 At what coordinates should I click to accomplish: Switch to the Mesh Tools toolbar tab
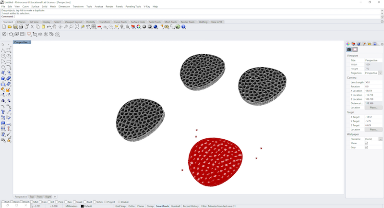tap(170, 22)
